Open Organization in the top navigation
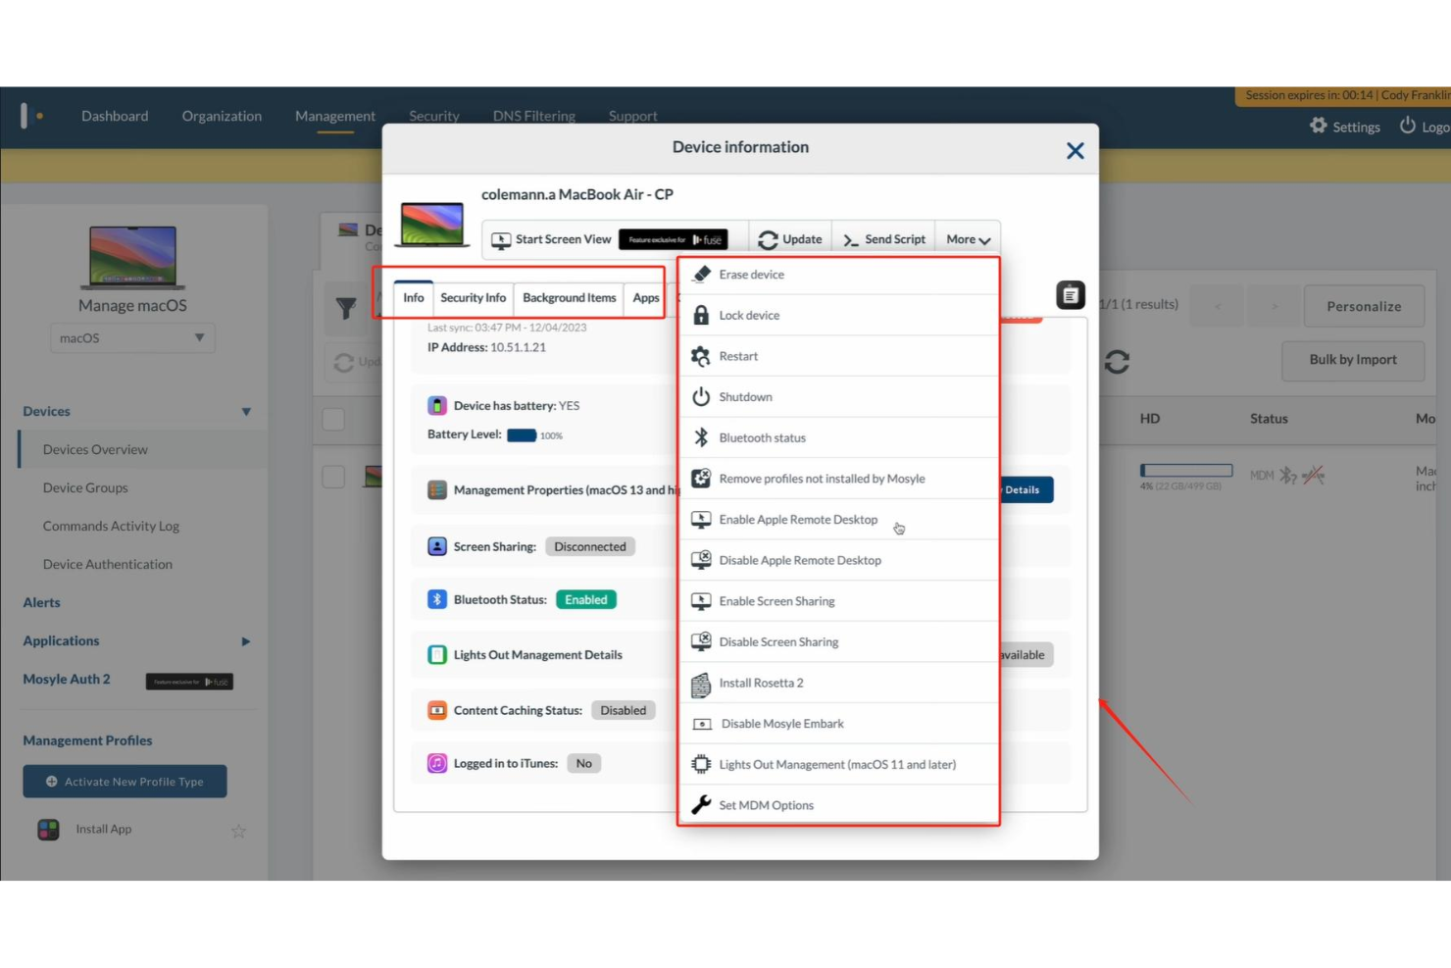The height and width of the screenshot is (968, 1451). pyautogui.click(x=222, y=116)
